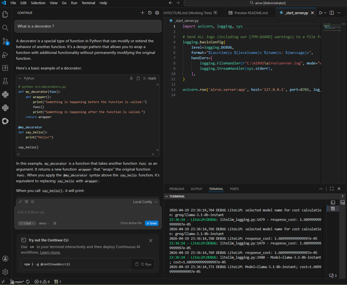Open the Search view in activity bar
The image size is (347, 285).
tap(5, 27)
